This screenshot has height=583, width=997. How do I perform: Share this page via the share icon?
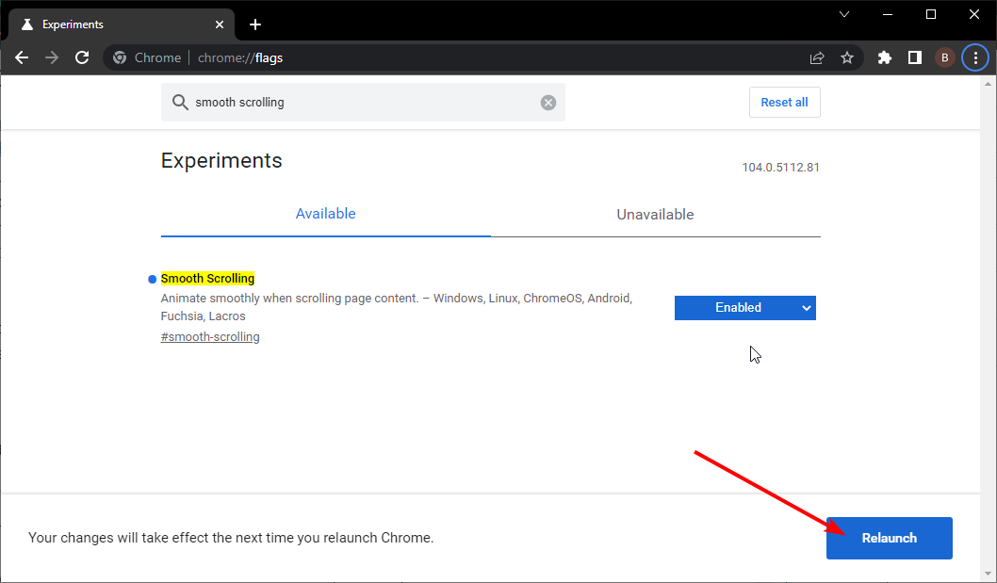pyautogui.click(x=817, y=57)
